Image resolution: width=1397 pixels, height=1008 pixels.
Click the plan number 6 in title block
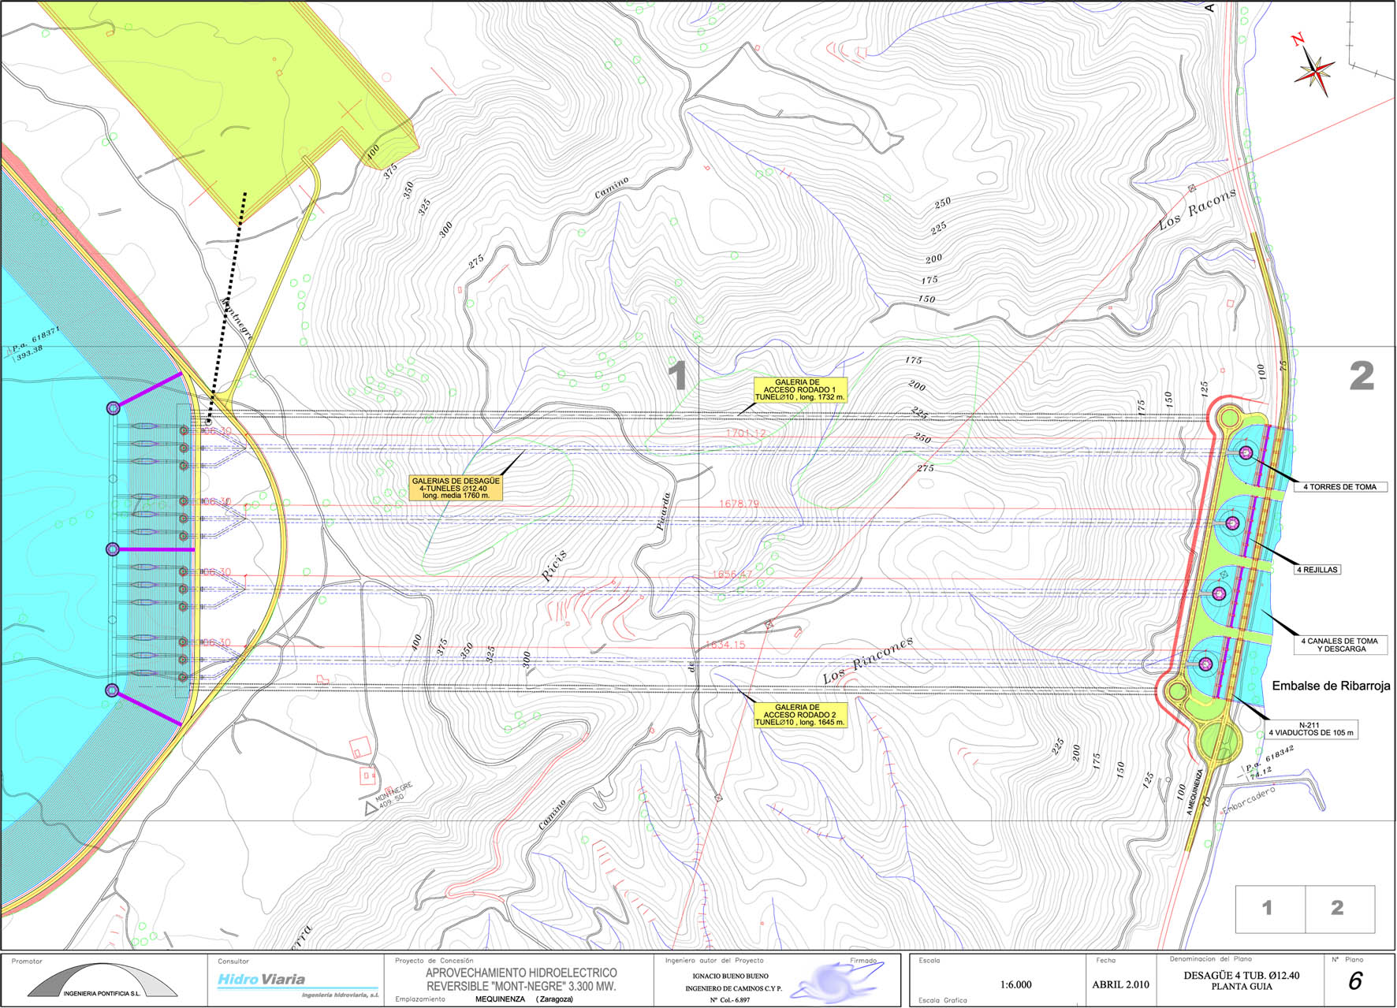click(1355, 981)
